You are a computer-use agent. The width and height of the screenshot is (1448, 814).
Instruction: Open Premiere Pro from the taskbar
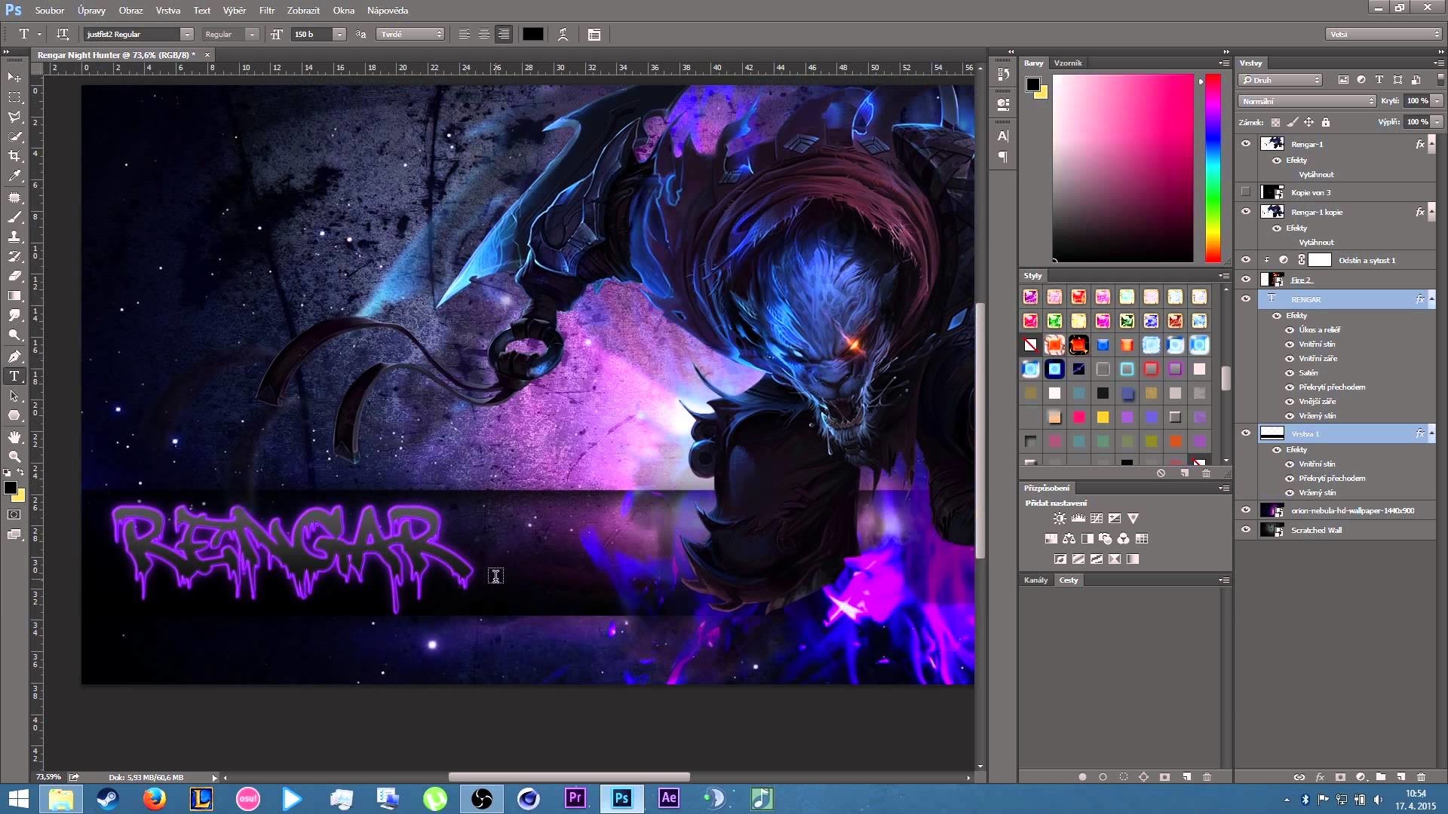tap(575, 798)
